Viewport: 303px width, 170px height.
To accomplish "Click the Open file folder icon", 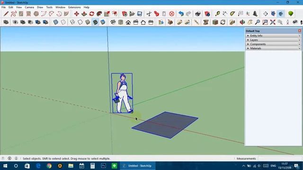I will click(x=132, y=14).
